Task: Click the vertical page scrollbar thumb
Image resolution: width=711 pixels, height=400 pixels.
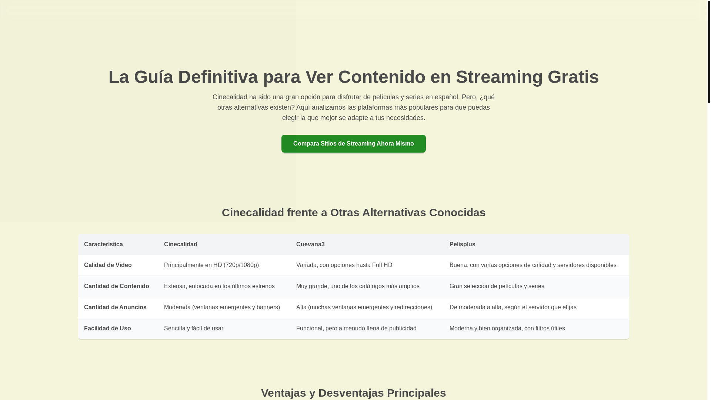Action: coord(709,52)
